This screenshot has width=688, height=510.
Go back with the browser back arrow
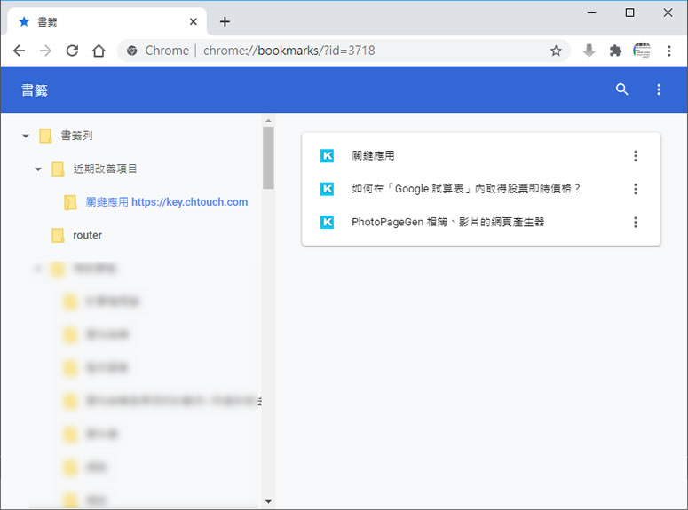click(19, 51)
